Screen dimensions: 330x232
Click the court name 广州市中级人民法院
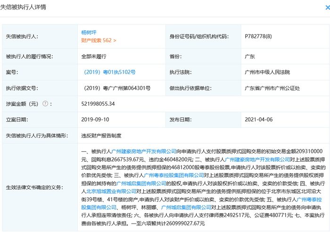[x=267, y=72]
